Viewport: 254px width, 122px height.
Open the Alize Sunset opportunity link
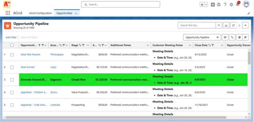pyautogui.click(x=27, y=67)
